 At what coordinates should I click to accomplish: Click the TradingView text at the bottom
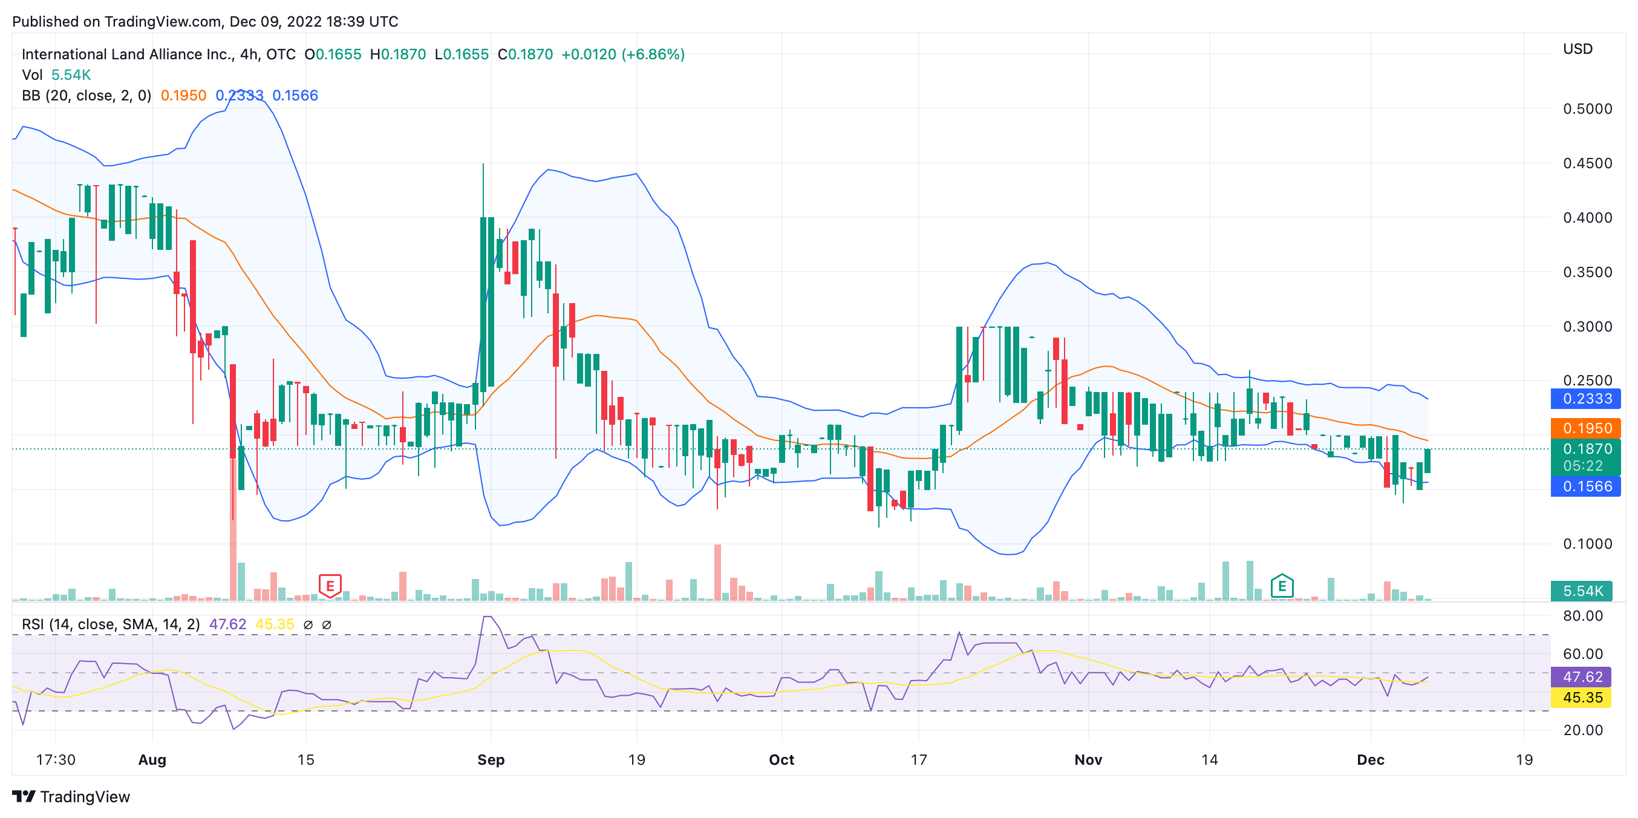(85, 796)
